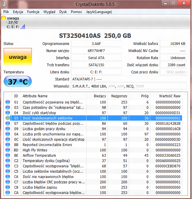
Task: Click status circle for attribute C2
Action: coord(8,161)
